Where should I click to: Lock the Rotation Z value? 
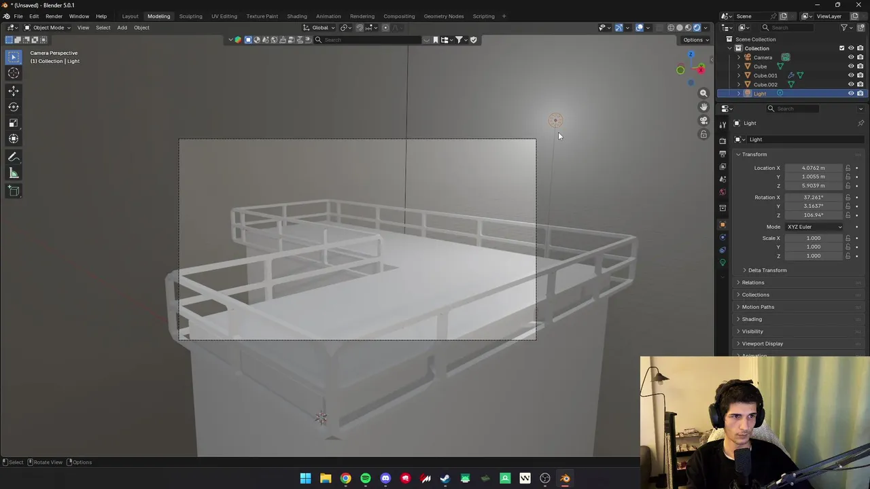(x=848, y=215)
